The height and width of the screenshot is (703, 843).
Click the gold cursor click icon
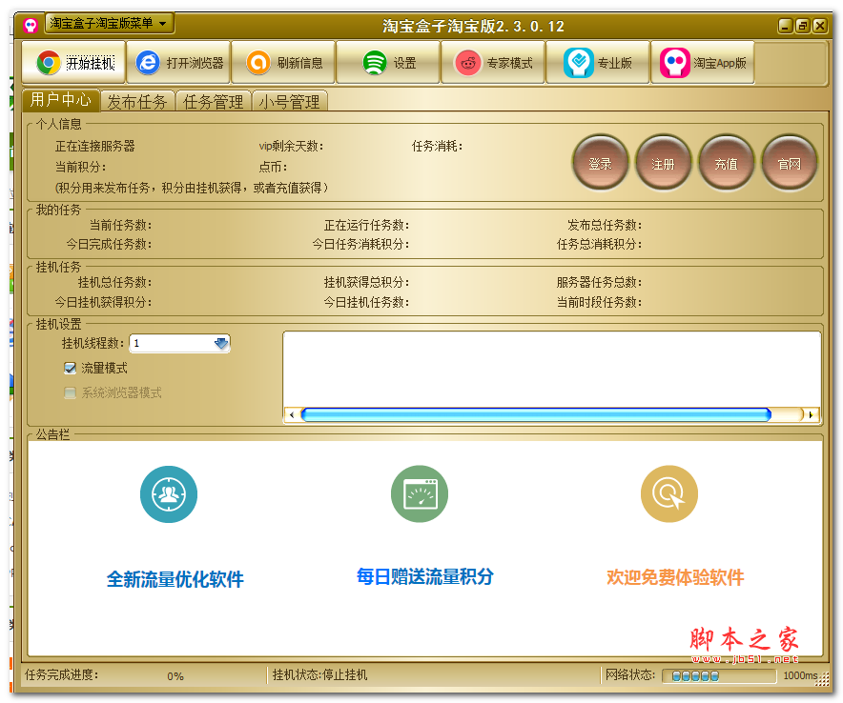click(x=669, y=494)
